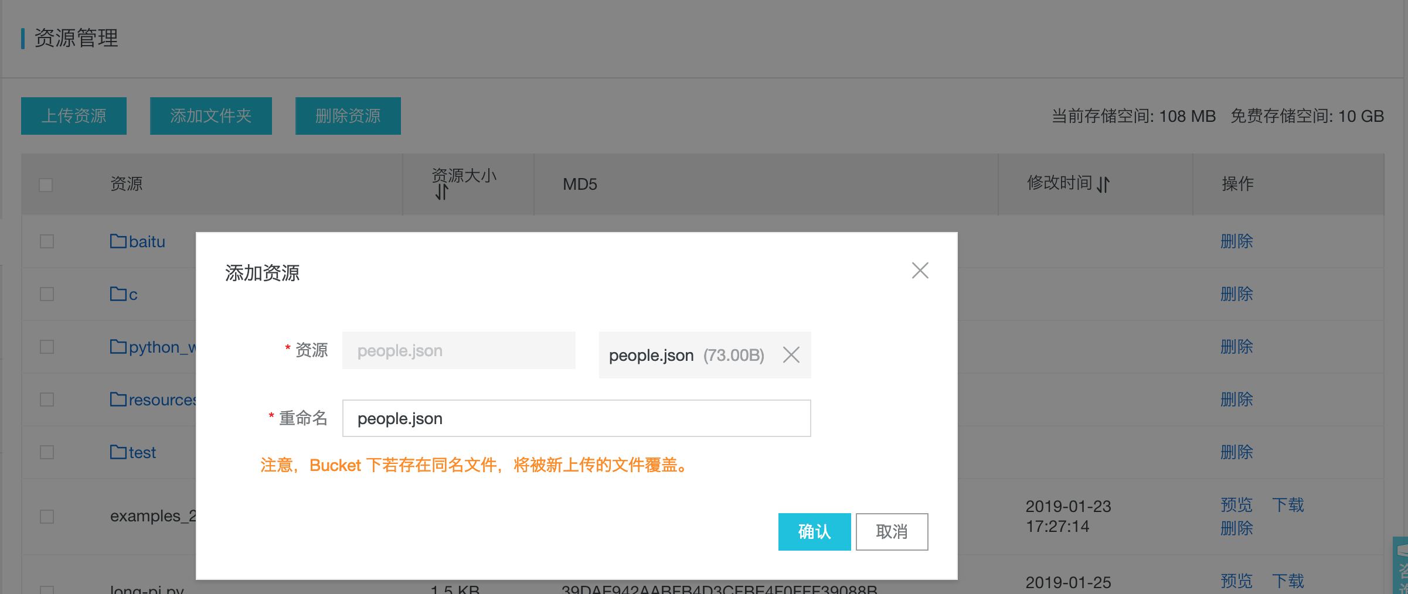Viewport: 1408px width, 594px height.
Task: Open the test folder
Action: click(x=142, y=452)
